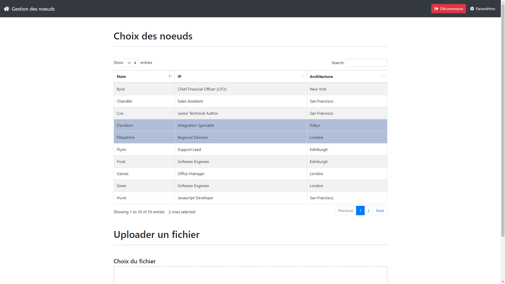Click the gear icon beside Paramètres

click(472, 9)
